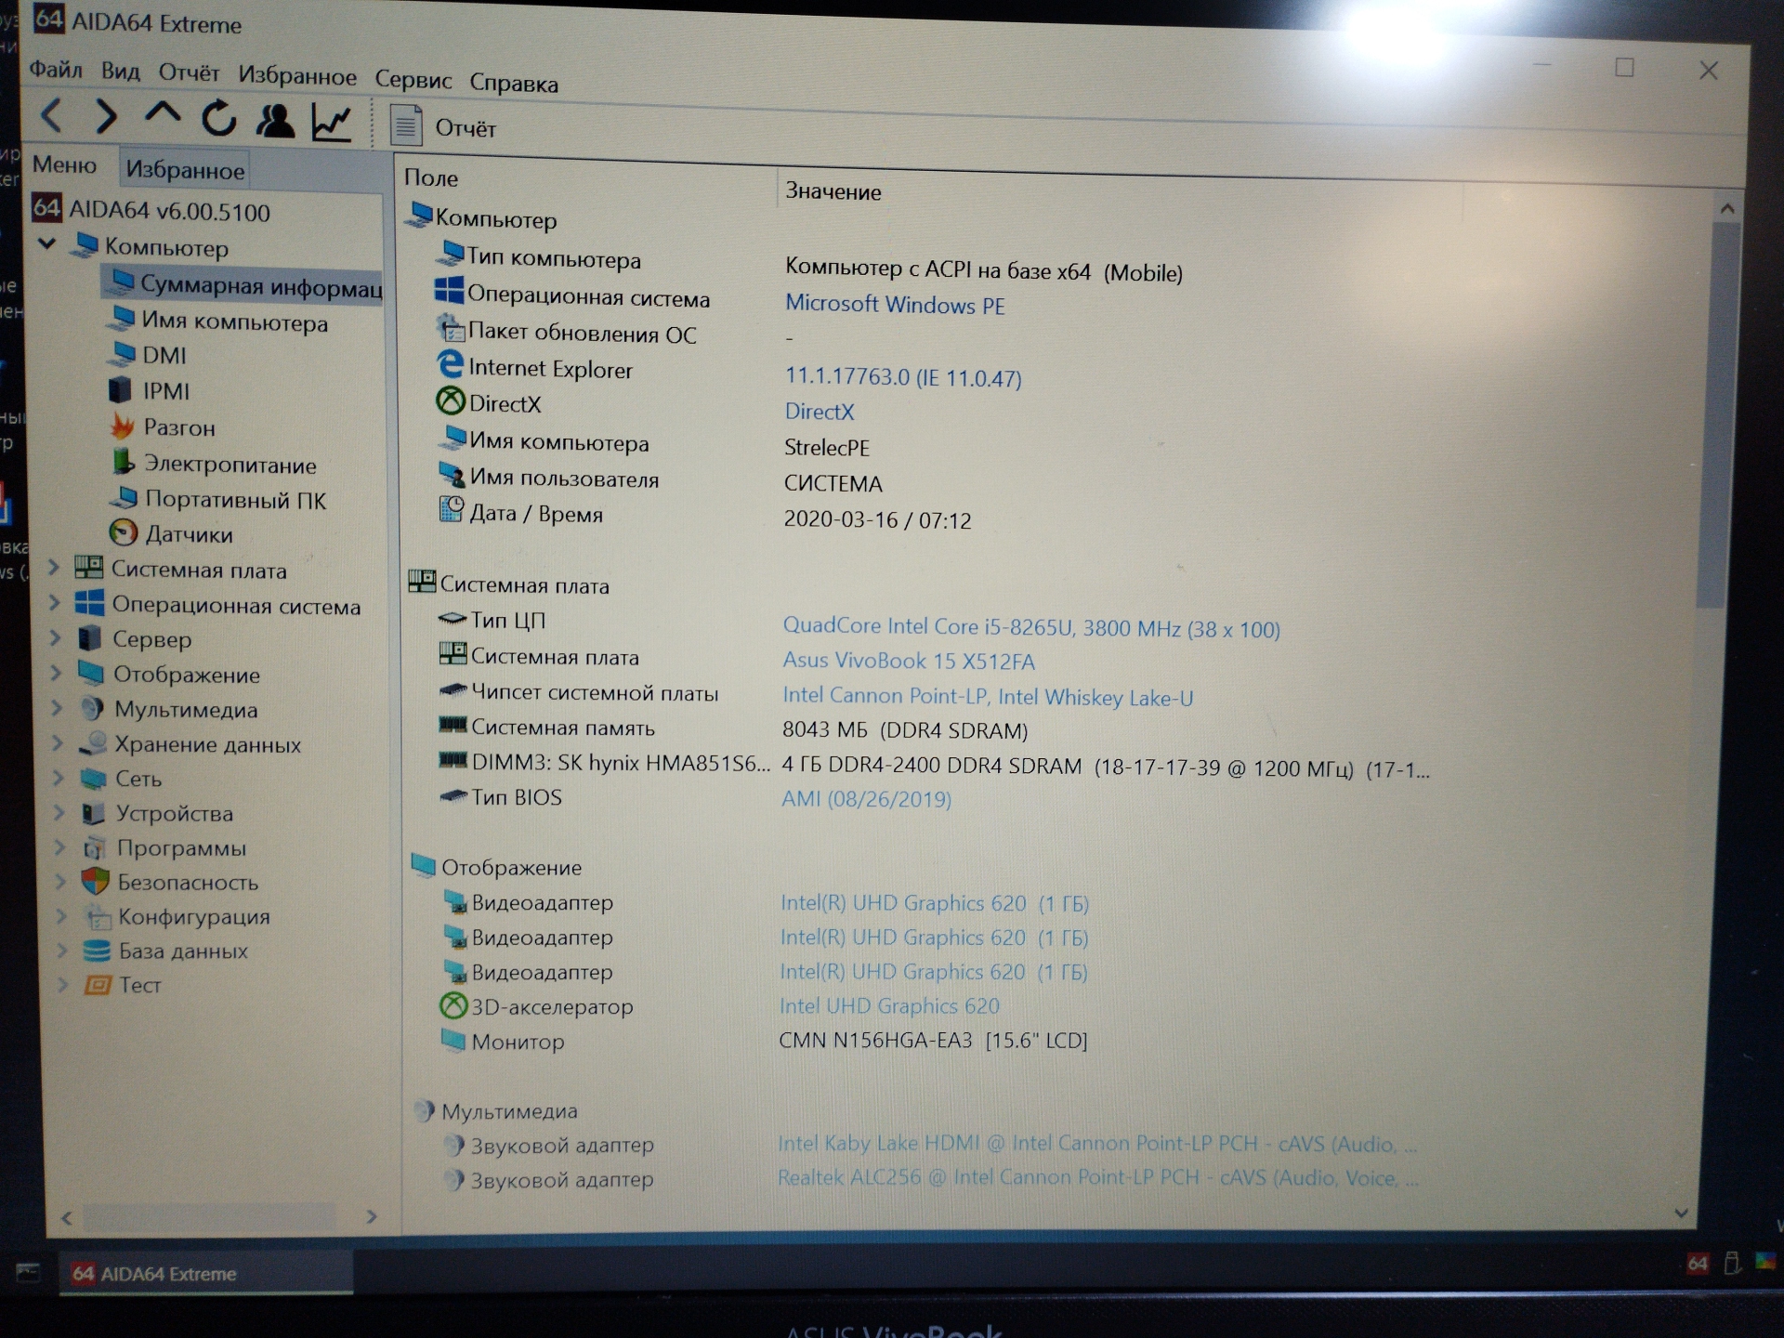This screenshot has height=1338, width=1784.
Task: Switch to the Избранное tab in sidebar
Action: pyautogui.click(x=185, y=169)
